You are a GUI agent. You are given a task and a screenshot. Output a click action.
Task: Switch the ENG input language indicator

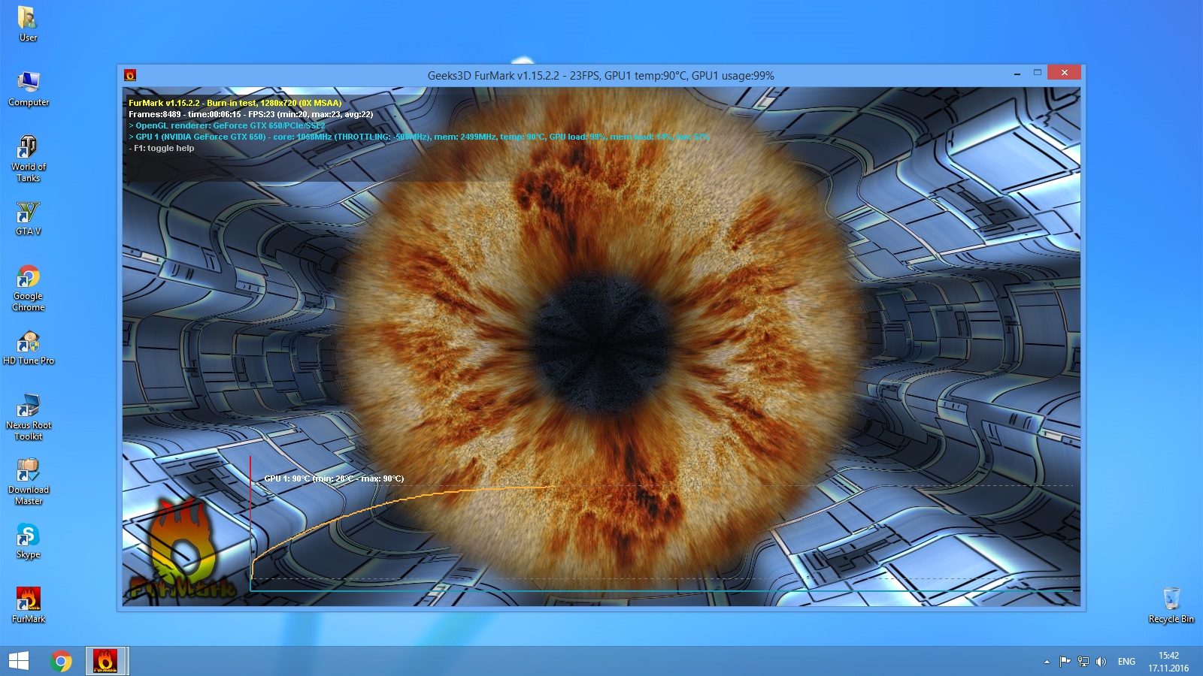[1126, 662]
